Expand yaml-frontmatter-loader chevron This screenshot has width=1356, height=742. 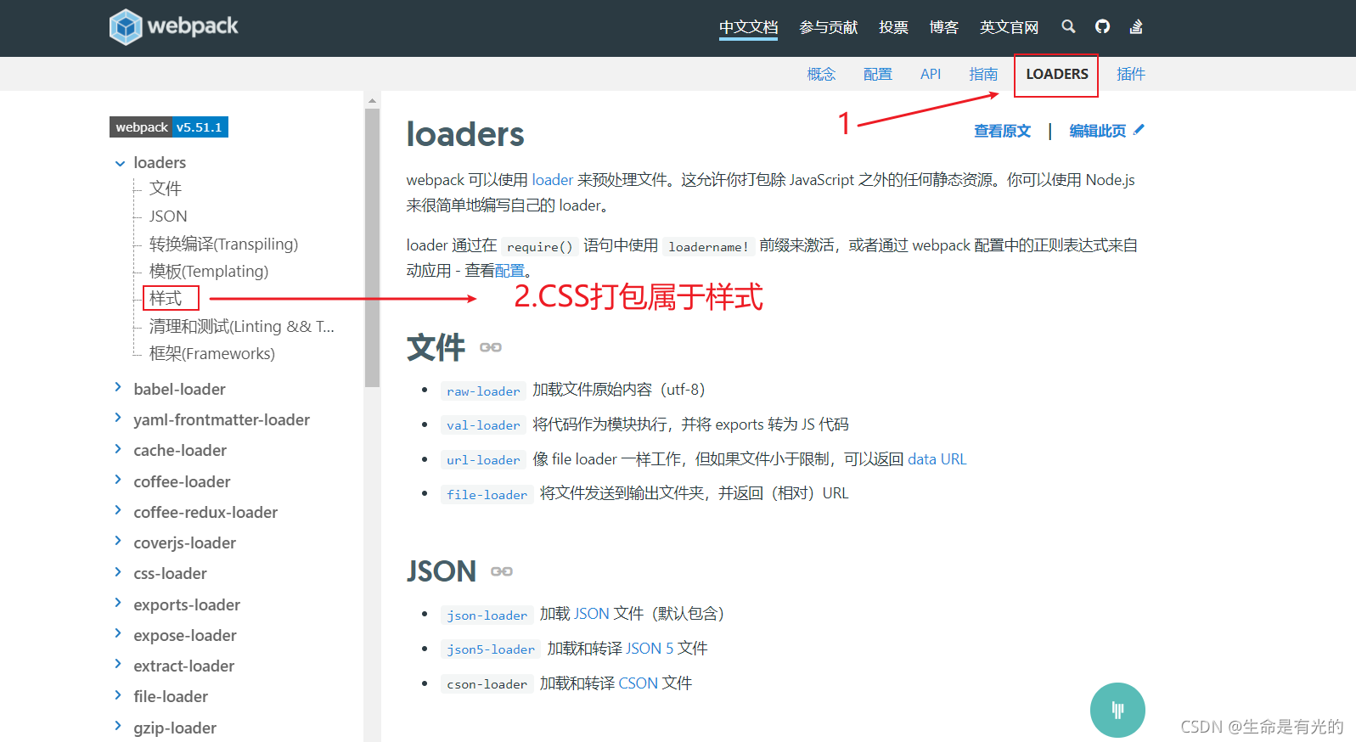[118, 419]
